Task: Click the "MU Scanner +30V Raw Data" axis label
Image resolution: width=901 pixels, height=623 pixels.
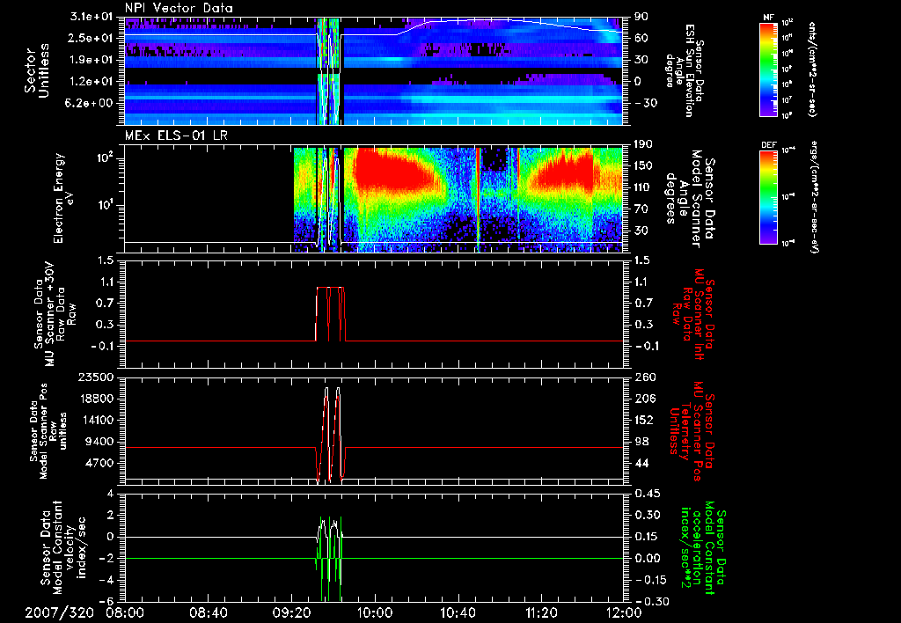Action: point(55,314)
